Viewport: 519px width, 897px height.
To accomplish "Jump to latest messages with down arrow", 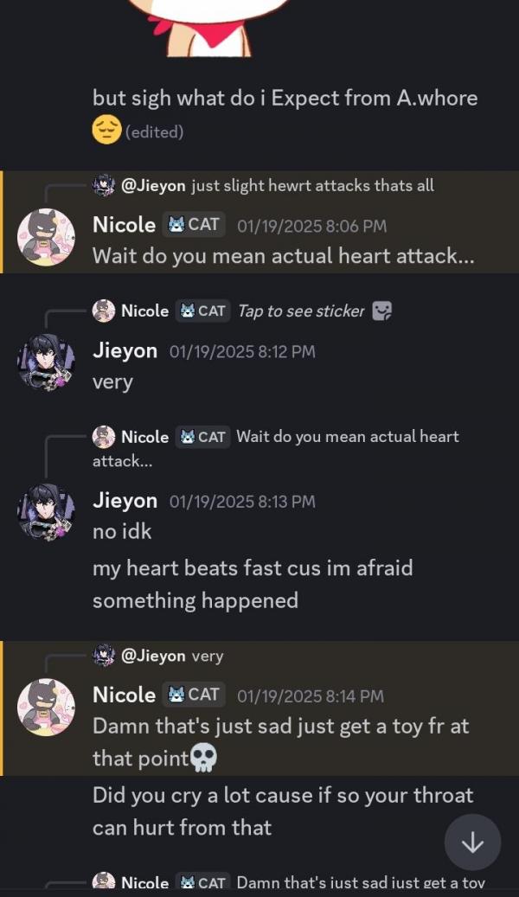I will pos(472,843).
